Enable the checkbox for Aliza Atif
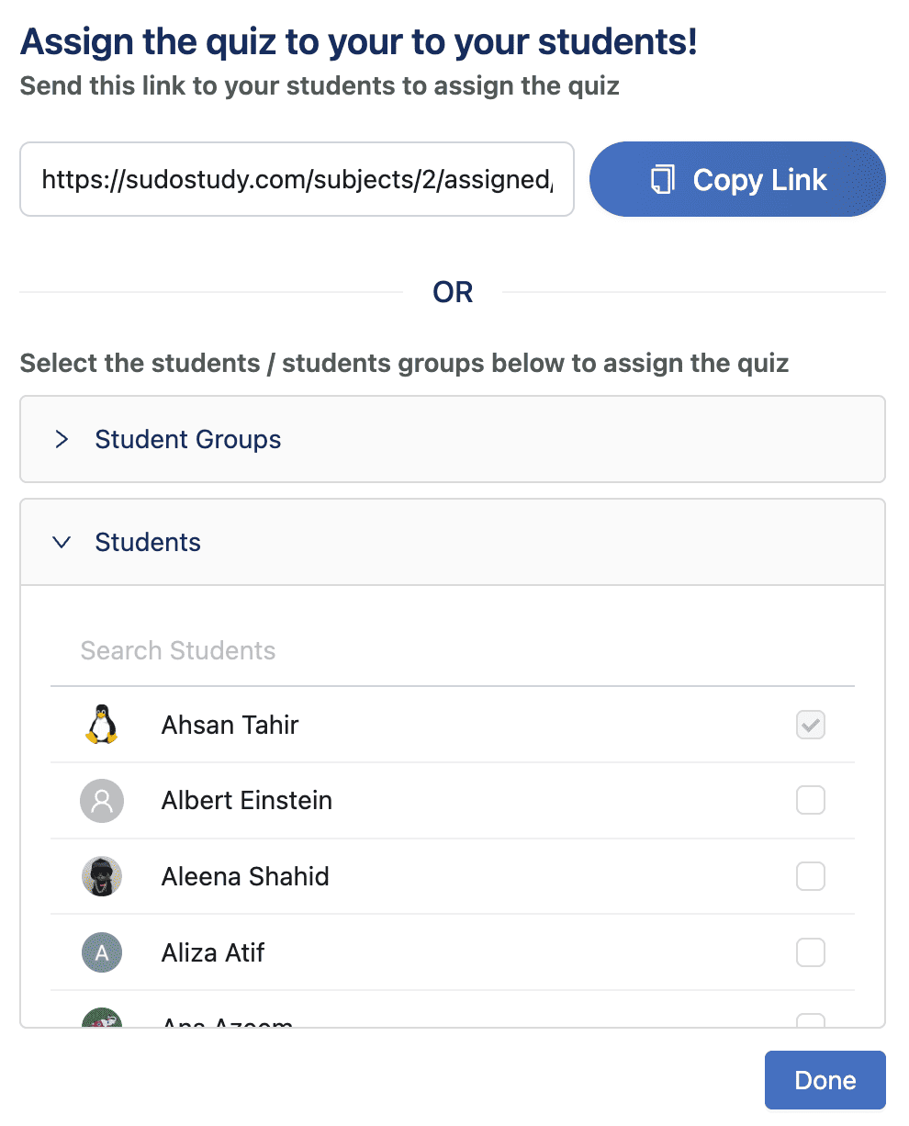Image resolution: width=909 pixels, height=1126 pixels. [810, 952]
